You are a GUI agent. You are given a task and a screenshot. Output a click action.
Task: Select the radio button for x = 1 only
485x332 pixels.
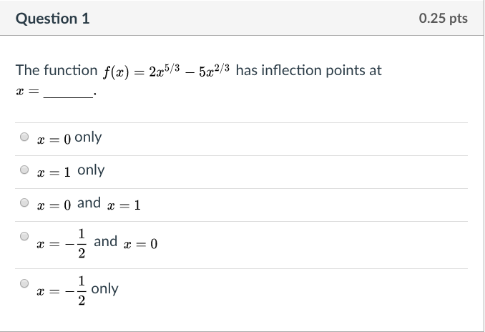[24, 170]
